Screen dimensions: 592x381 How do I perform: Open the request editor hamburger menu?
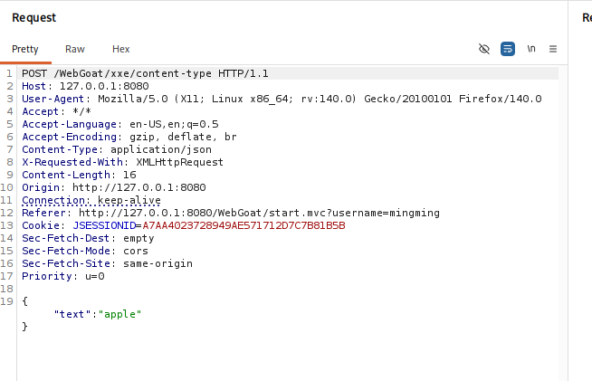tap(553, 49)
